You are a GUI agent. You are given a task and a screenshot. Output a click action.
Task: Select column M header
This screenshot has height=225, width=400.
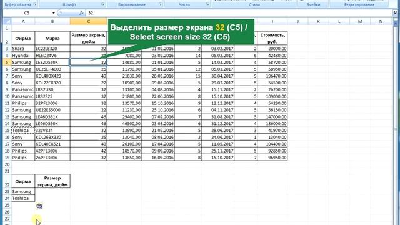pyautogui.click(x=360, y=22)
